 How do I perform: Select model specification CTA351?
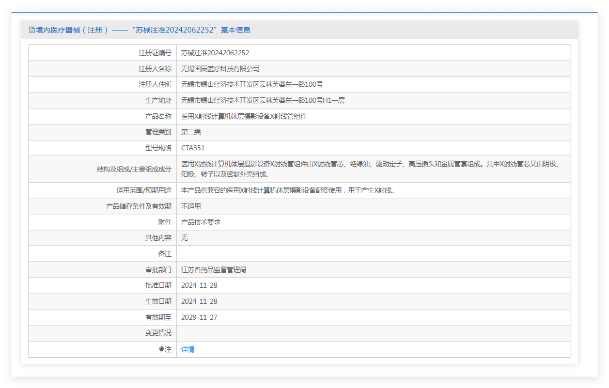tap(193, 148)
